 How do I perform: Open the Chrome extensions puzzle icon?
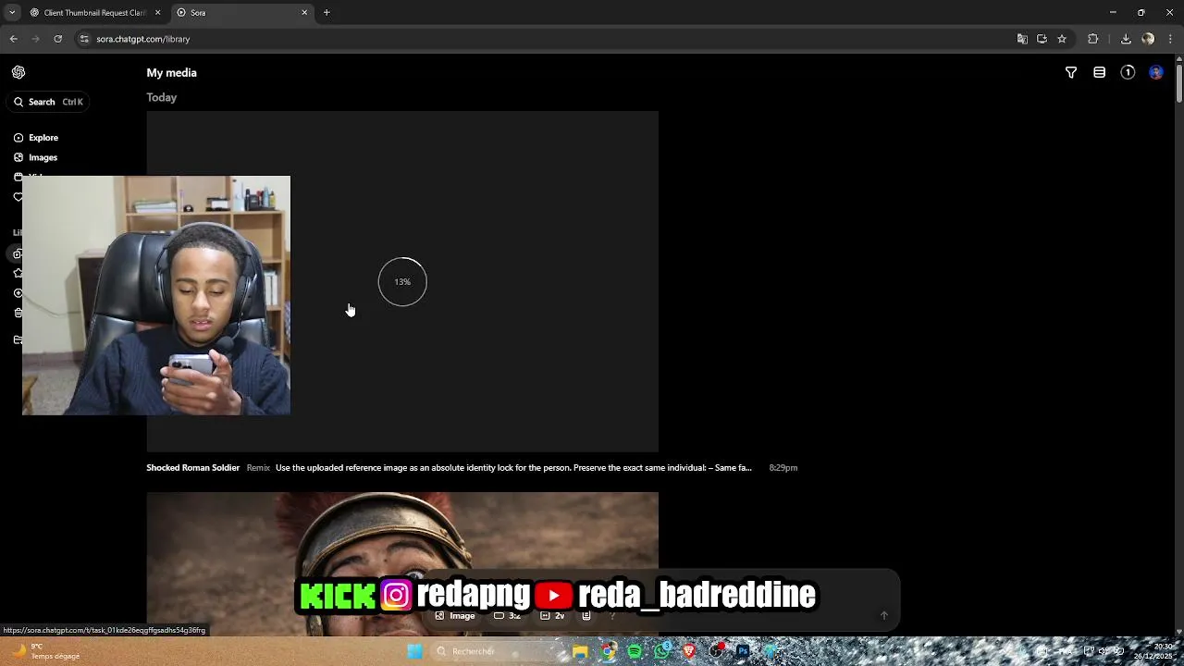pos(1093,39)
